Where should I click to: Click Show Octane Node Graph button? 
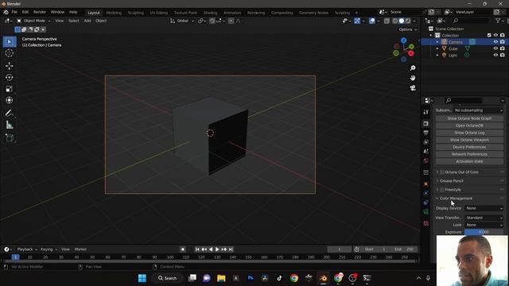coord(469,118)
